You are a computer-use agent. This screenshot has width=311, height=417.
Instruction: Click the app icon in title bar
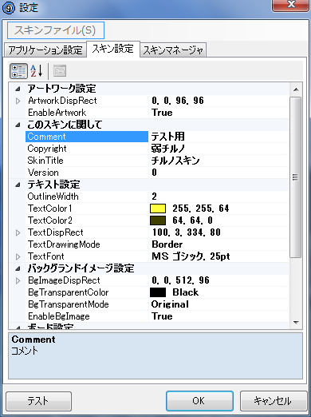(x=9, y=8)
